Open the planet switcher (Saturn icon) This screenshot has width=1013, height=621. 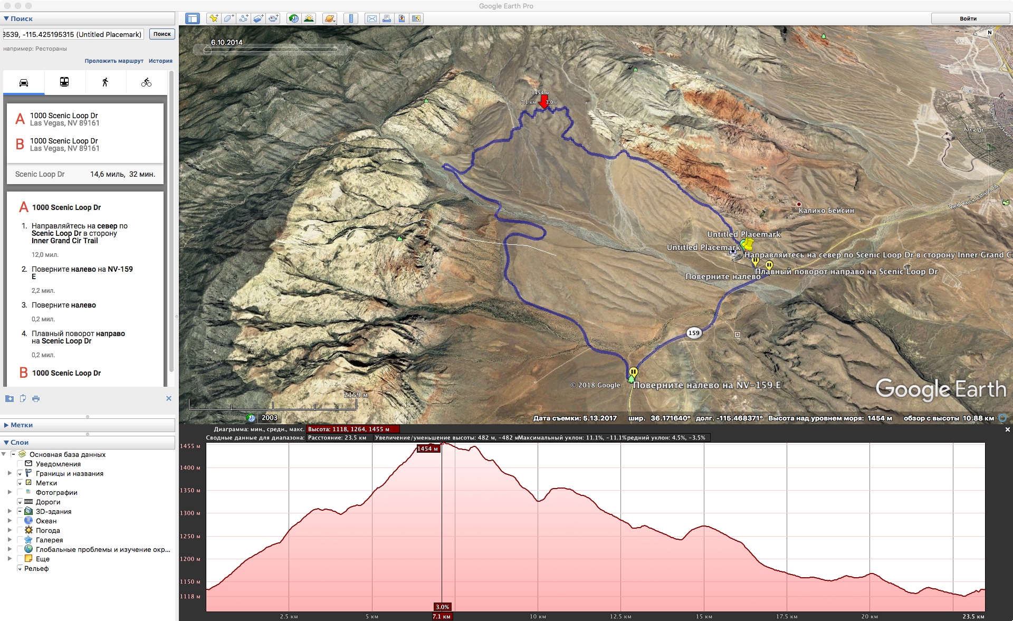(x=330, y=18)
